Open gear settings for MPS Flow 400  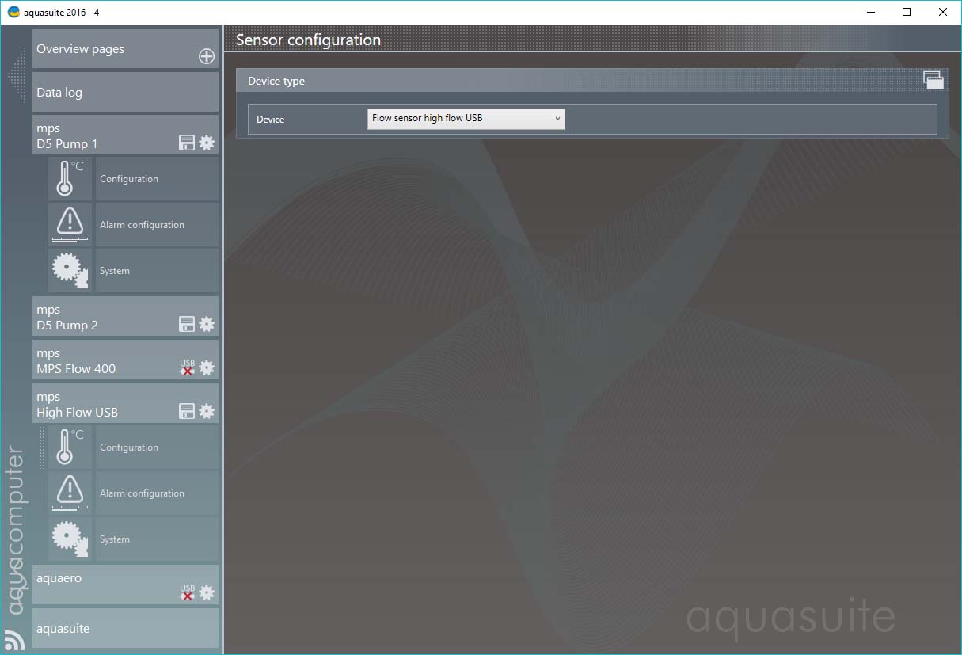click(206, 367)
